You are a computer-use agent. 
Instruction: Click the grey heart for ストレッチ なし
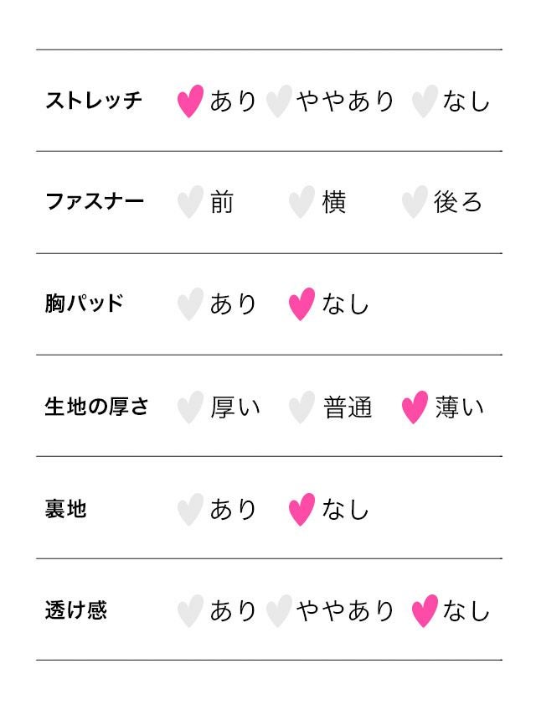pyautogui.click(x=424, y=101)
